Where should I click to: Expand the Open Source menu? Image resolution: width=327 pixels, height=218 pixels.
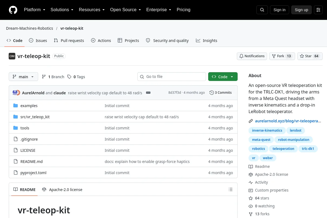125,10
